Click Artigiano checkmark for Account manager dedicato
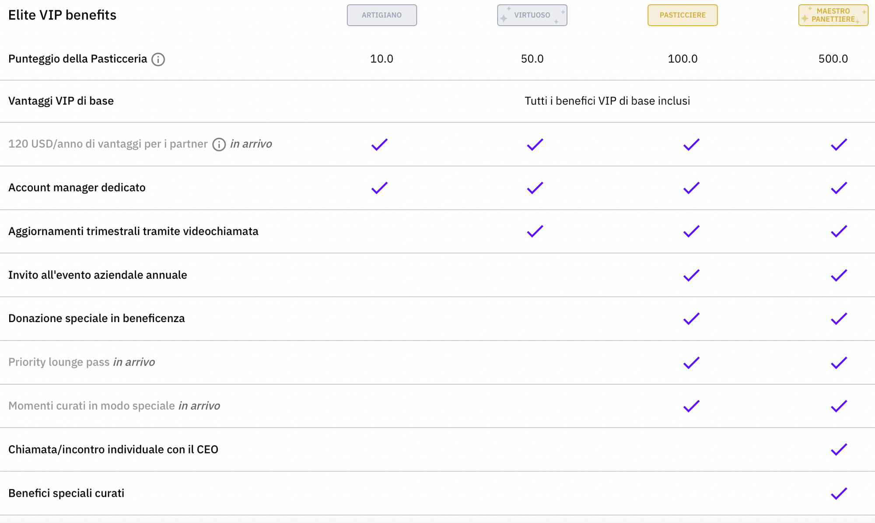 pyautogui.click(x=379, y=188)
